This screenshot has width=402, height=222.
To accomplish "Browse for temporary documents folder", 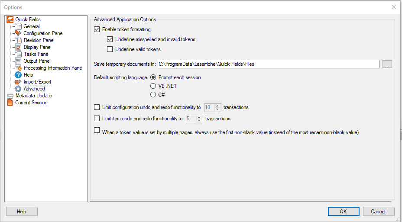I will tap(387, 64).
